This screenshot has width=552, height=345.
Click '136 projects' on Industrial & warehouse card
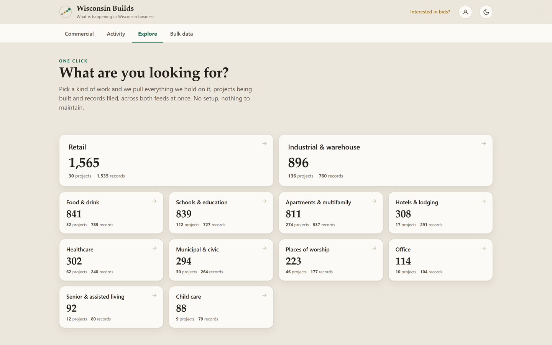coord(301,176)
